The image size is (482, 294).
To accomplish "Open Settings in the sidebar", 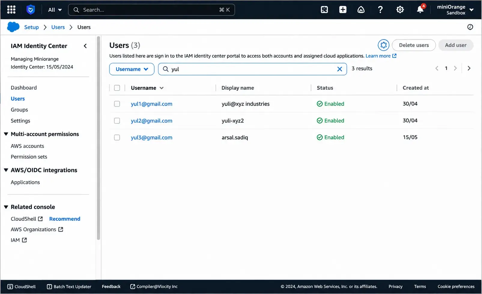I will (20, 121).
